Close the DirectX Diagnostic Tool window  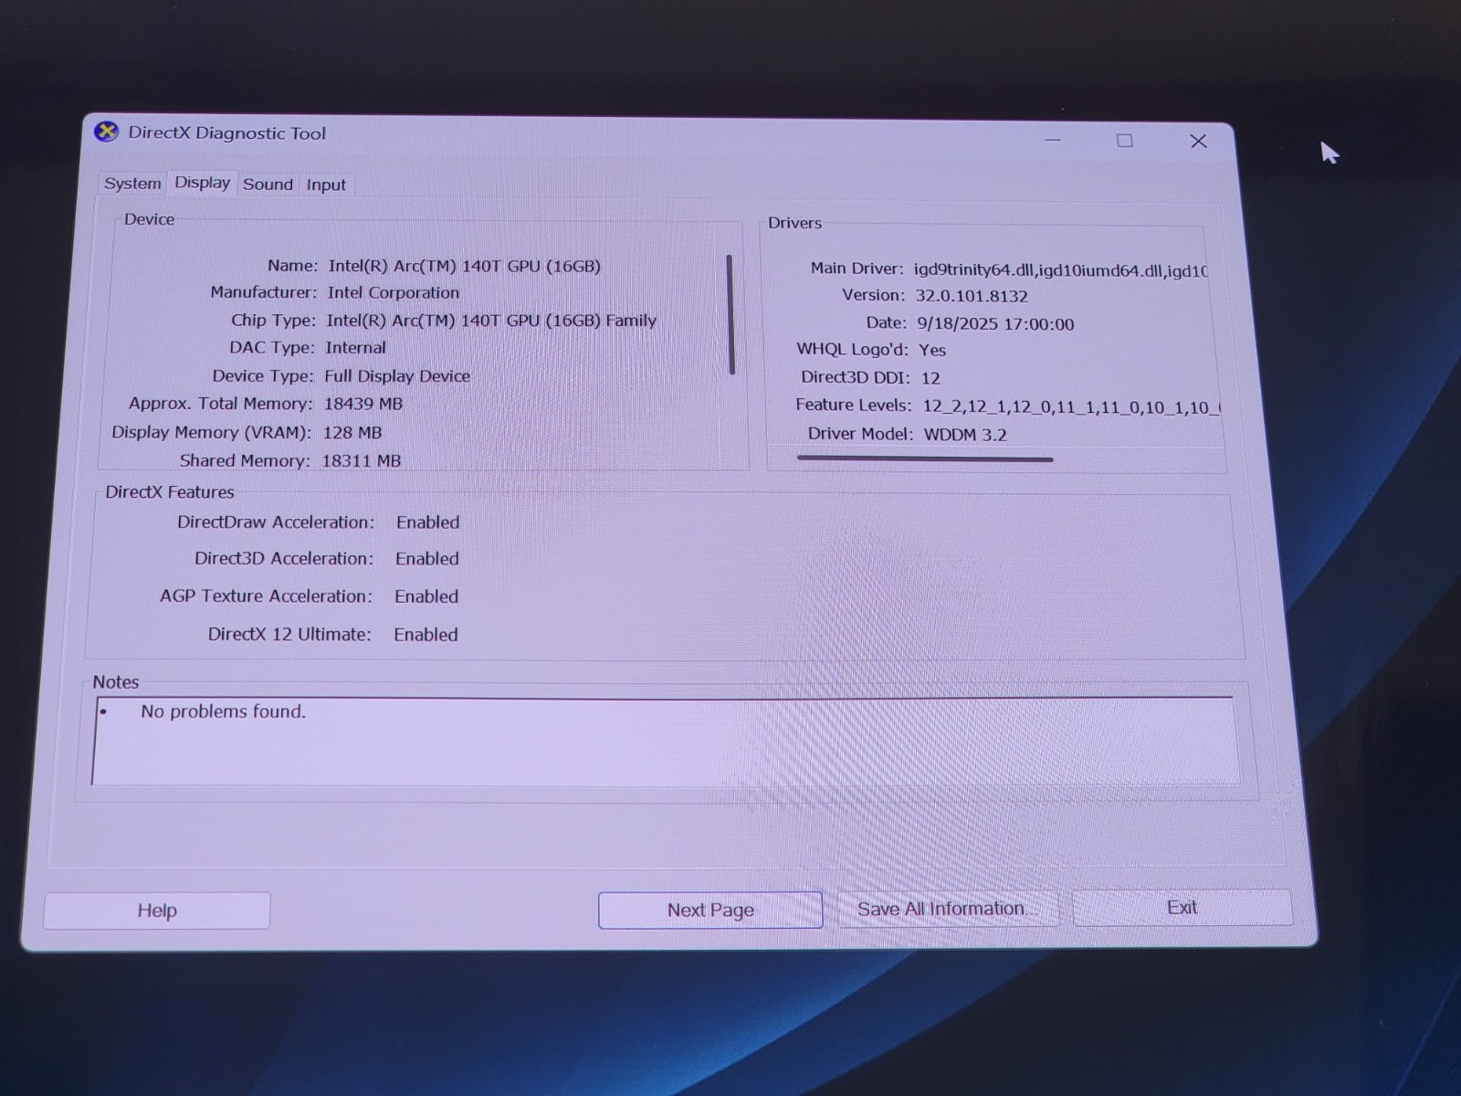pos(1199,142)
